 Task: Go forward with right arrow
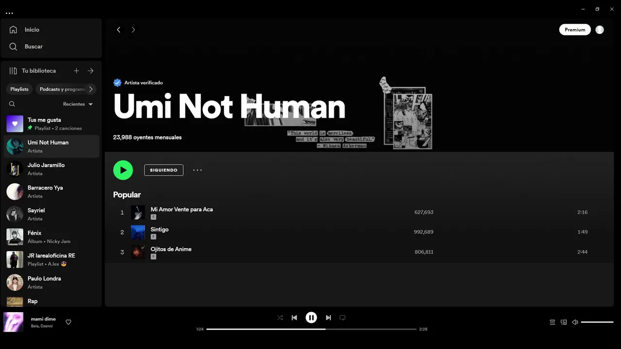point(133,30)
